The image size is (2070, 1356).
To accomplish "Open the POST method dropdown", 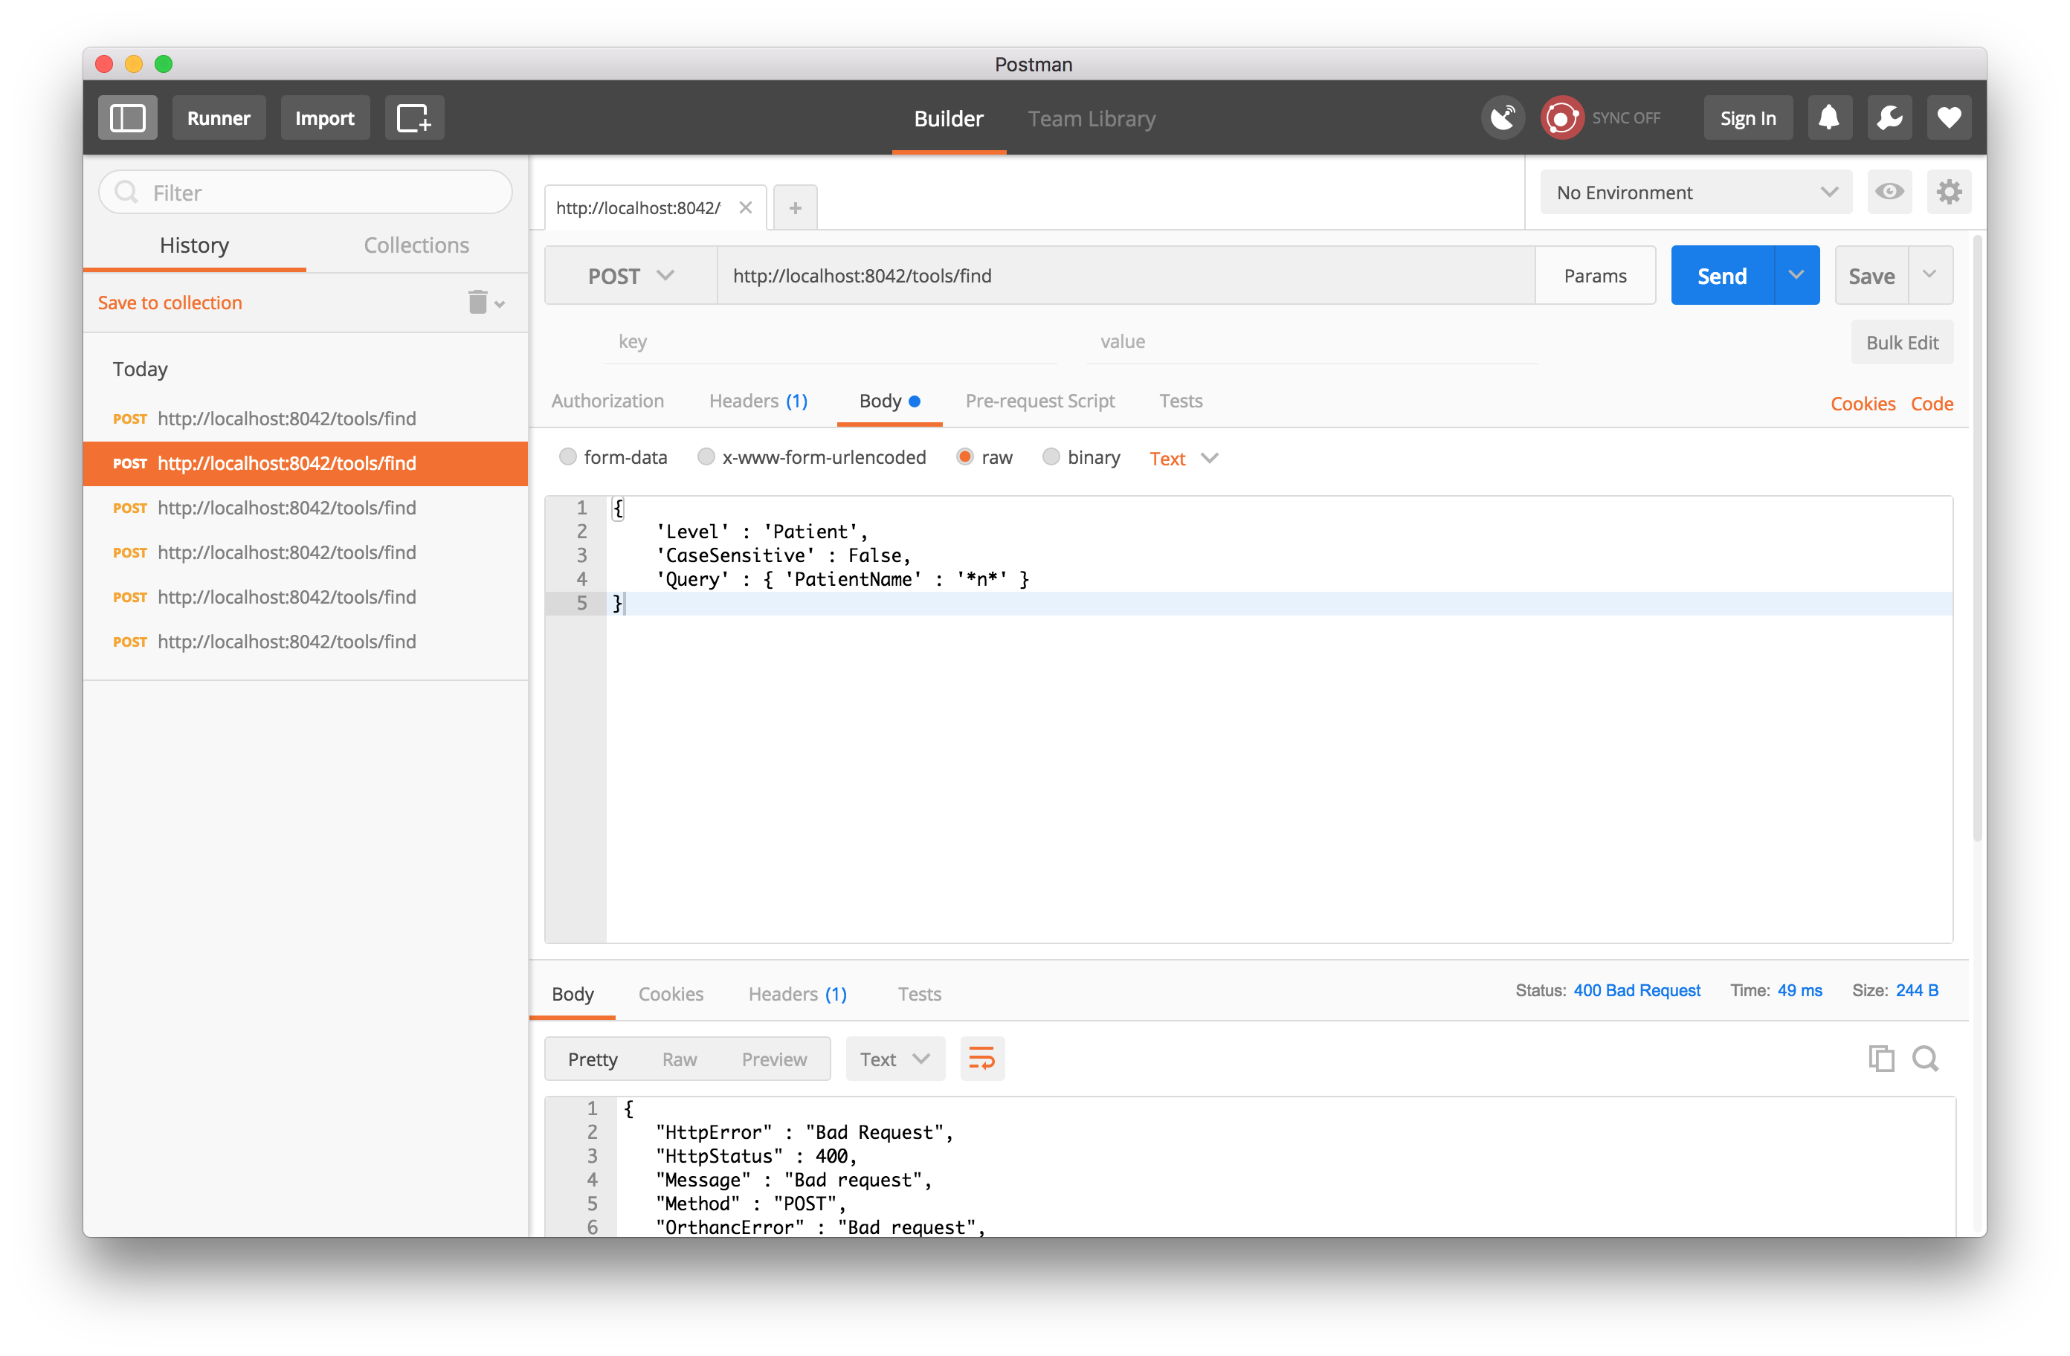I will [x=631, y=276].
